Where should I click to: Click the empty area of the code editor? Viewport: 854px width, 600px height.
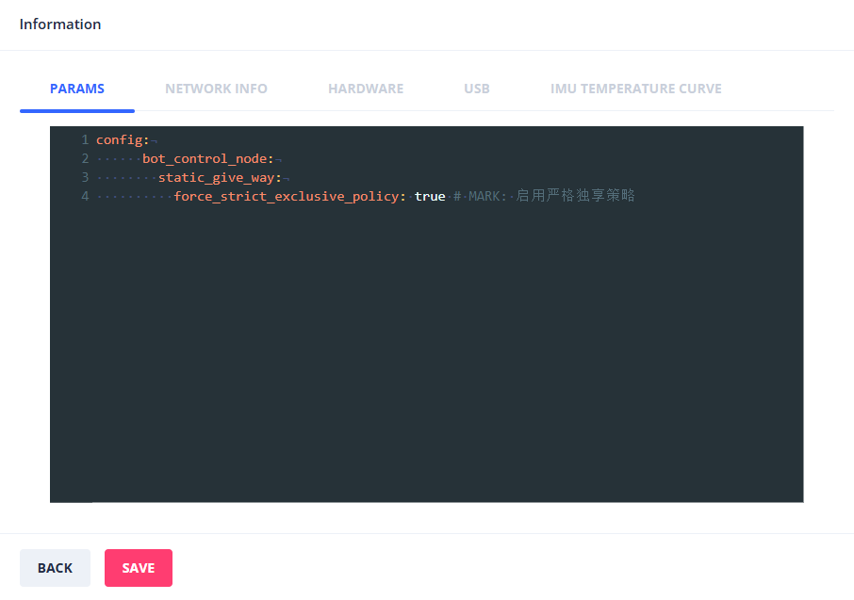[x=426, y=358]
